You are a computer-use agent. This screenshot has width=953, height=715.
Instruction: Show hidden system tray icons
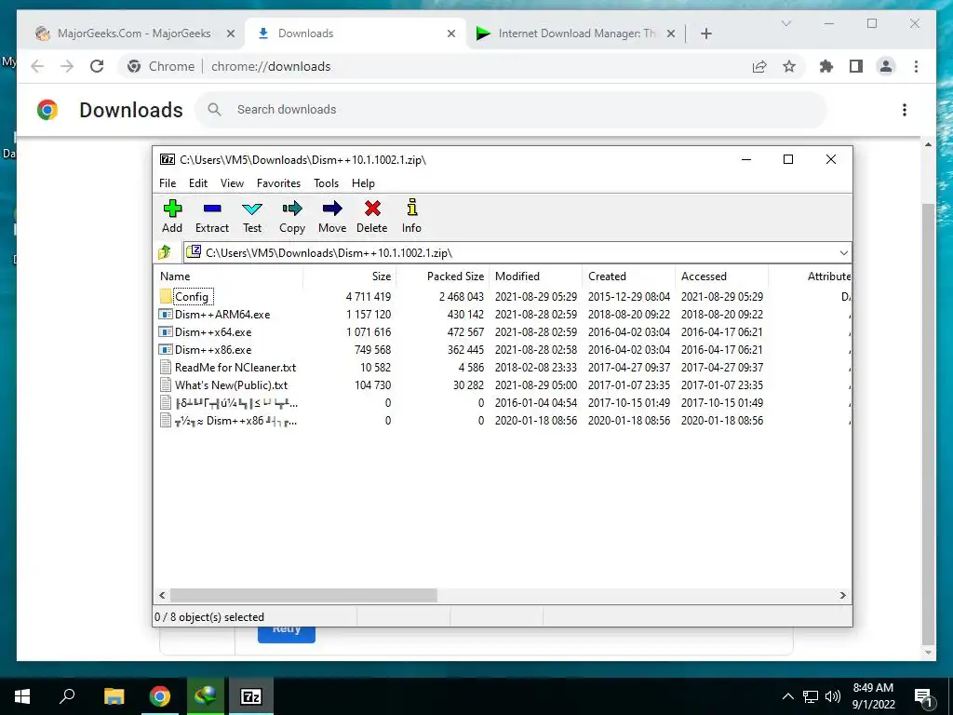coord(787,696)
